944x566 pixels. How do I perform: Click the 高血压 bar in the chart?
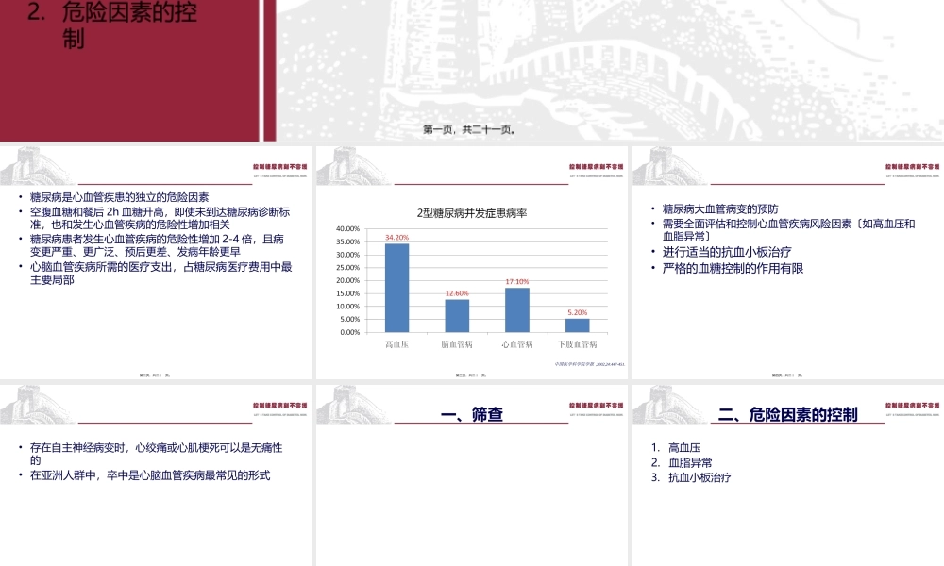pyautogui.click(x=396, y=288)
